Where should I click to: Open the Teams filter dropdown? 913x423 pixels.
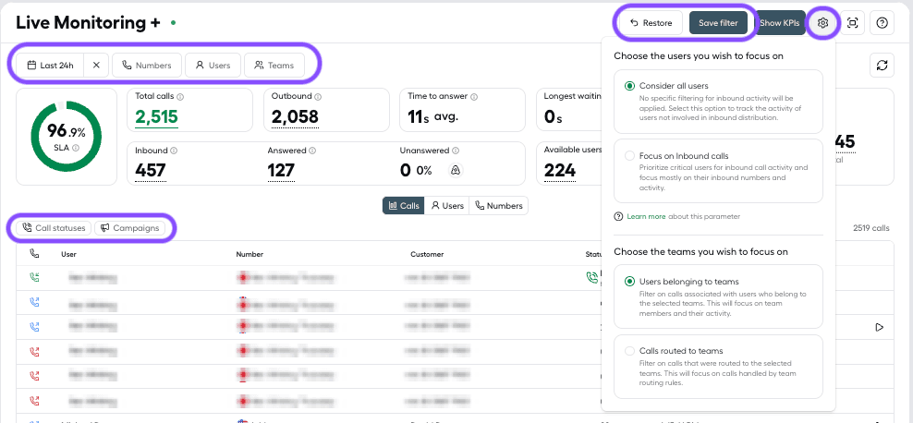274,66
